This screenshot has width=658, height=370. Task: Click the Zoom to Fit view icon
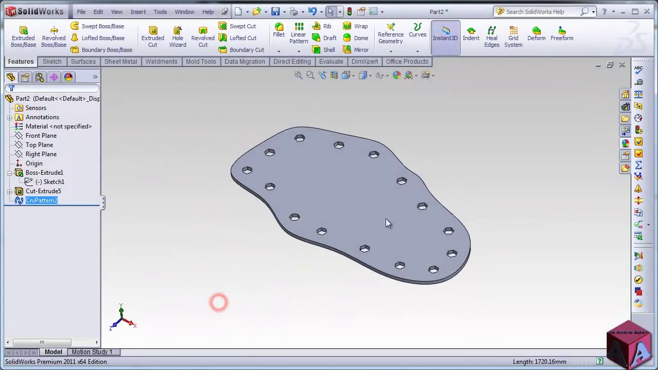click(x=298, y=76)
